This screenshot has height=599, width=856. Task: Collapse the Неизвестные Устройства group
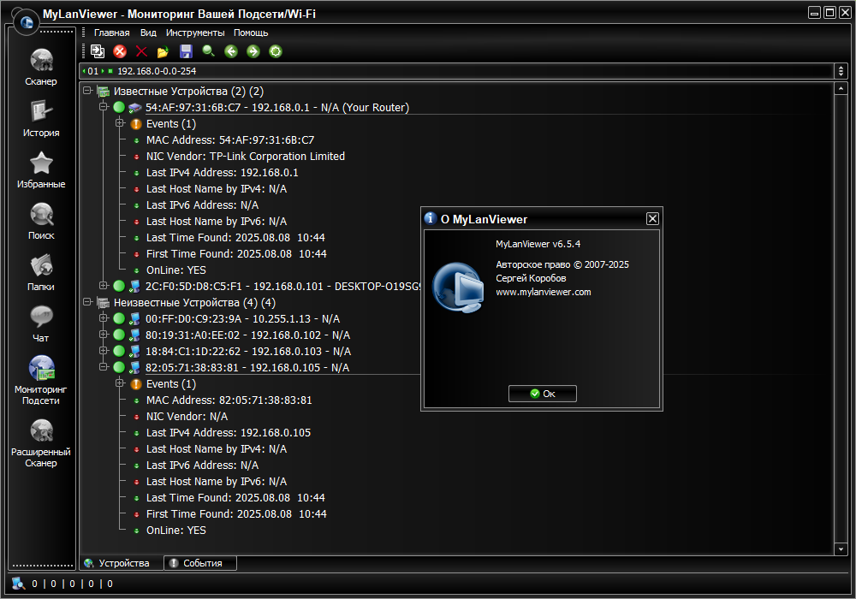[87, 302]
